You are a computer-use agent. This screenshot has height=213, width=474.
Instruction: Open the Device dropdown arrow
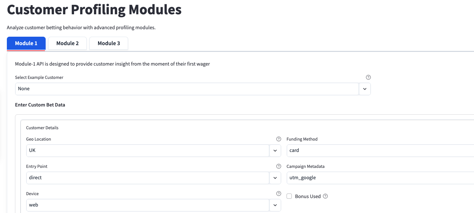pyautogui.click(x=275, y=205)
